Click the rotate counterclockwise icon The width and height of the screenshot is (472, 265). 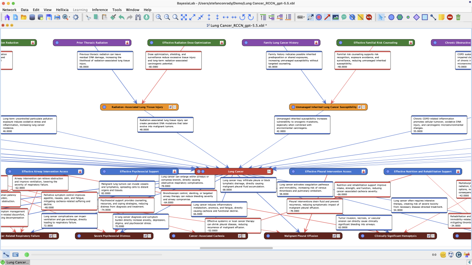242,17
